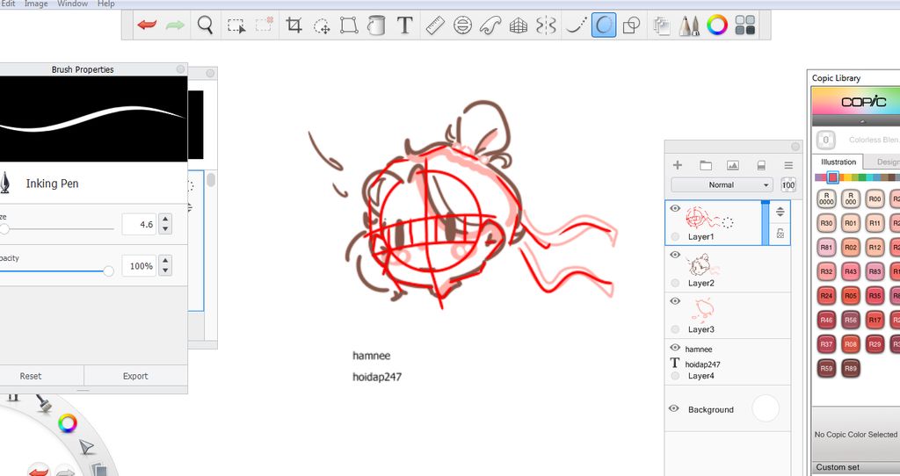Choose the rectangular Select tool
The height and width of the screenshot is (476, 900).
(x=236, y=25)
